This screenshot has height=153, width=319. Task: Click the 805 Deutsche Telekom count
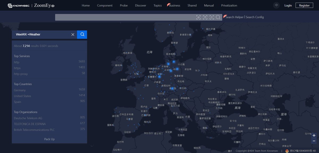point(82,117)
